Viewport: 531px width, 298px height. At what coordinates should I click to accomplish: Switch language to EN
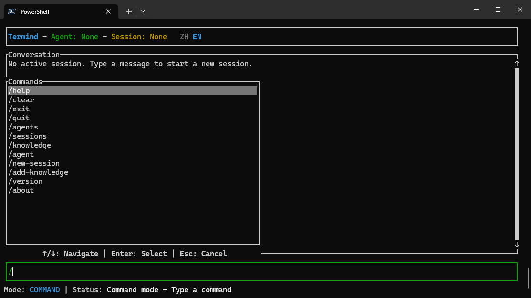(x=197, y=37)
